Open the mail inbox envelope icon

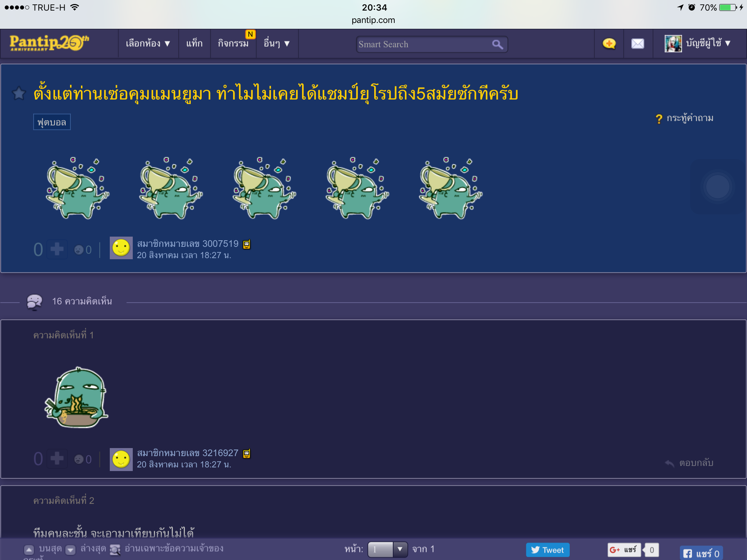[638, 44]
